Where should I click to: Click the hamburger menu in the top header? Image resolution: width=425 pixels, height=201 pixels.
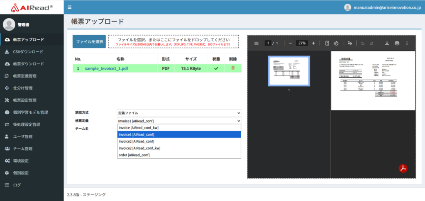coord(69,7)
